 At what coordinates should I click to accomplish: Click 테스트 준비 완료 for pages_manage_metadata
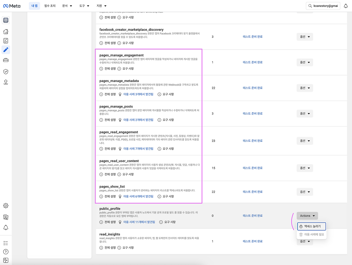(x=253, y=88)
